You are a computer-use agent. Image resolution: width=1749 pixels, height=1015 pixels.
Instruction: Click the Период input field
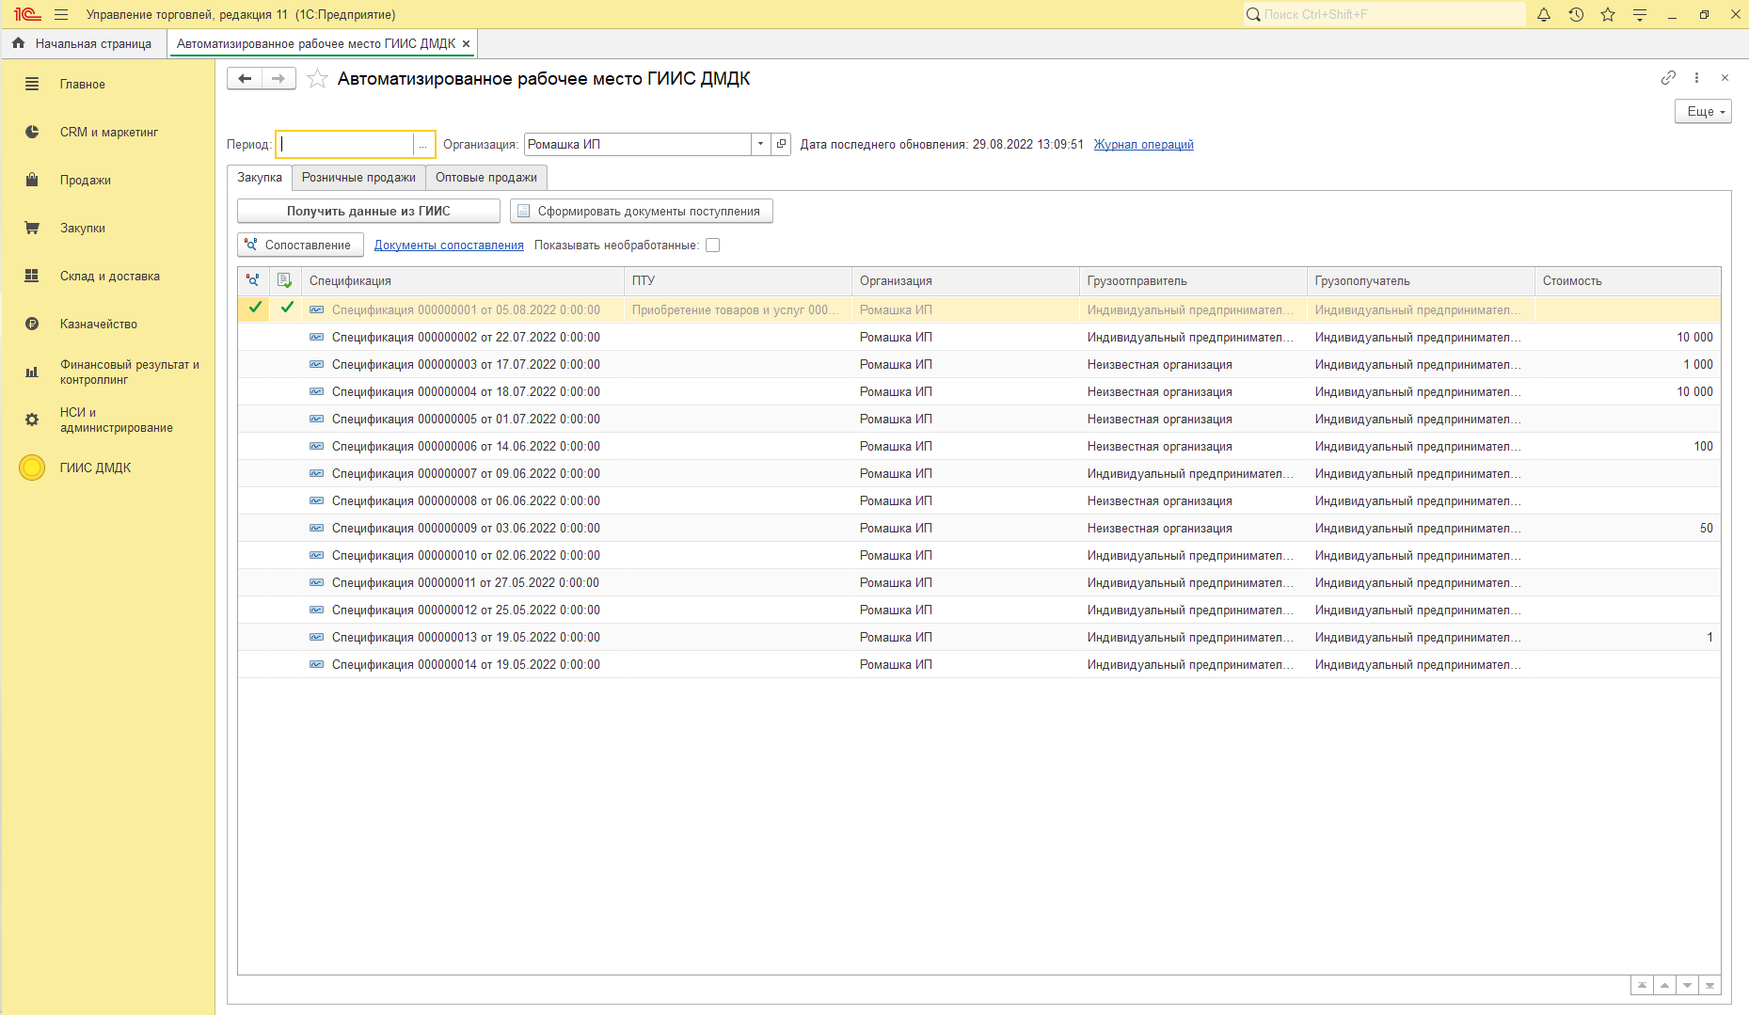point(345,145)
